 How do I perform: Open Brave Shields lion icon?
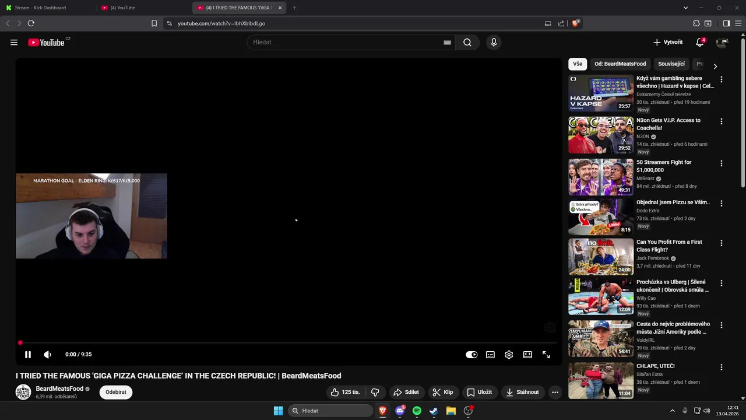[575, 23]
